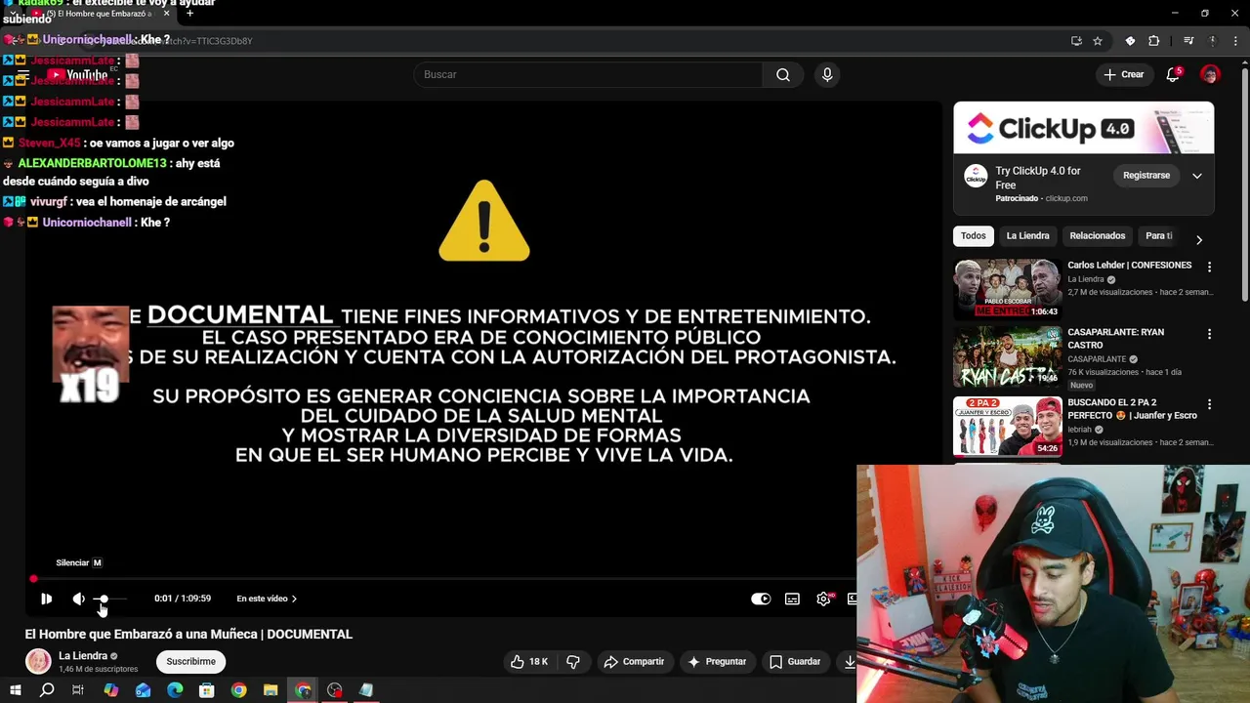Open the Chrome profile avatar in toolbar
The image size is (1250, 703).
click(x=1212, y=41)
